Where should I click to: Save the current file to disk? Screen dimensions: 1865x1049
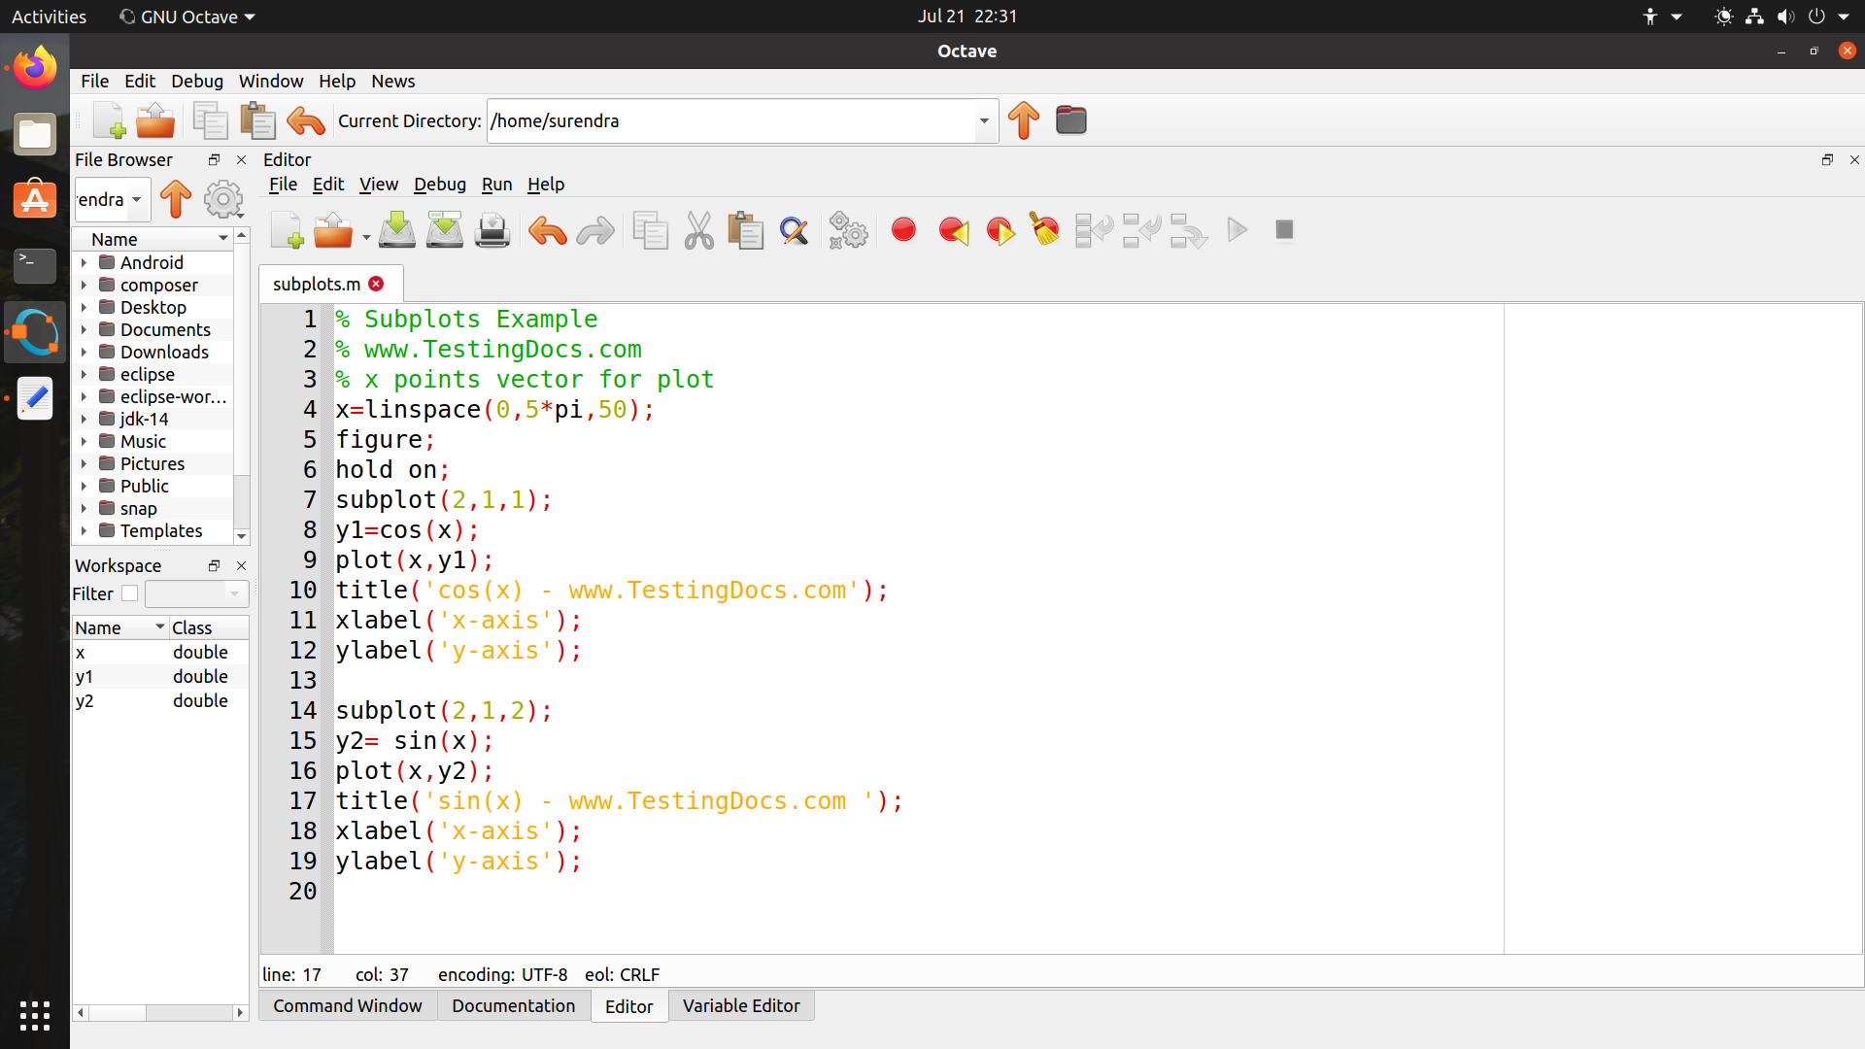pyautogui.click(x=396, y=230)
